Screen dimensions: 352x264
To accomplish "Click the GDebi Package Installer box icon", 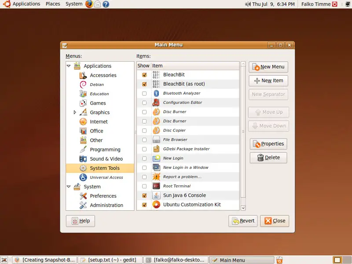I will click(x=156, y=149).
